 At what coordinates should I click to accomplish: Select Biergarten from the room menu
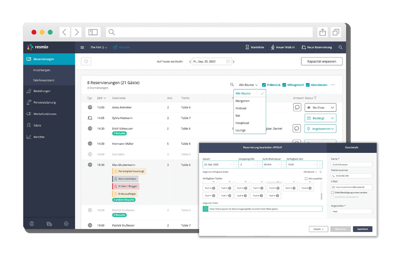[242, 101]
